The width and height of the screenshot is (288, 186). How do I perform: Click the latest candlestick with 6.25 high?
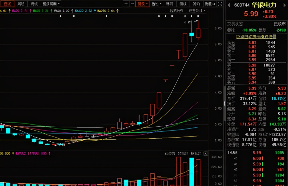pyautogui.click(x=198, y=33)
